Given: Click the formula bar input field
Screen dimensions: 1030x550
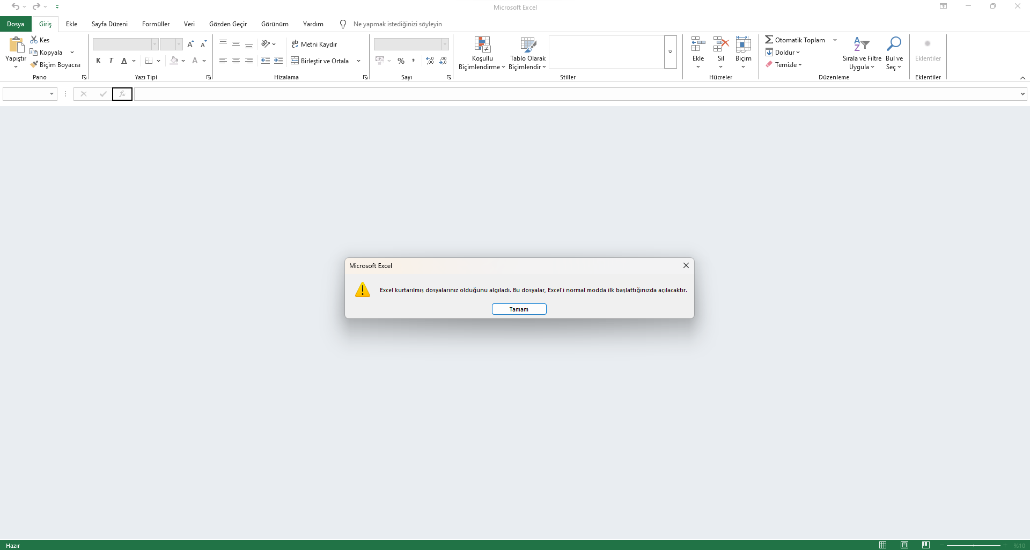Looking at the screenshot, I should [577, 94].
